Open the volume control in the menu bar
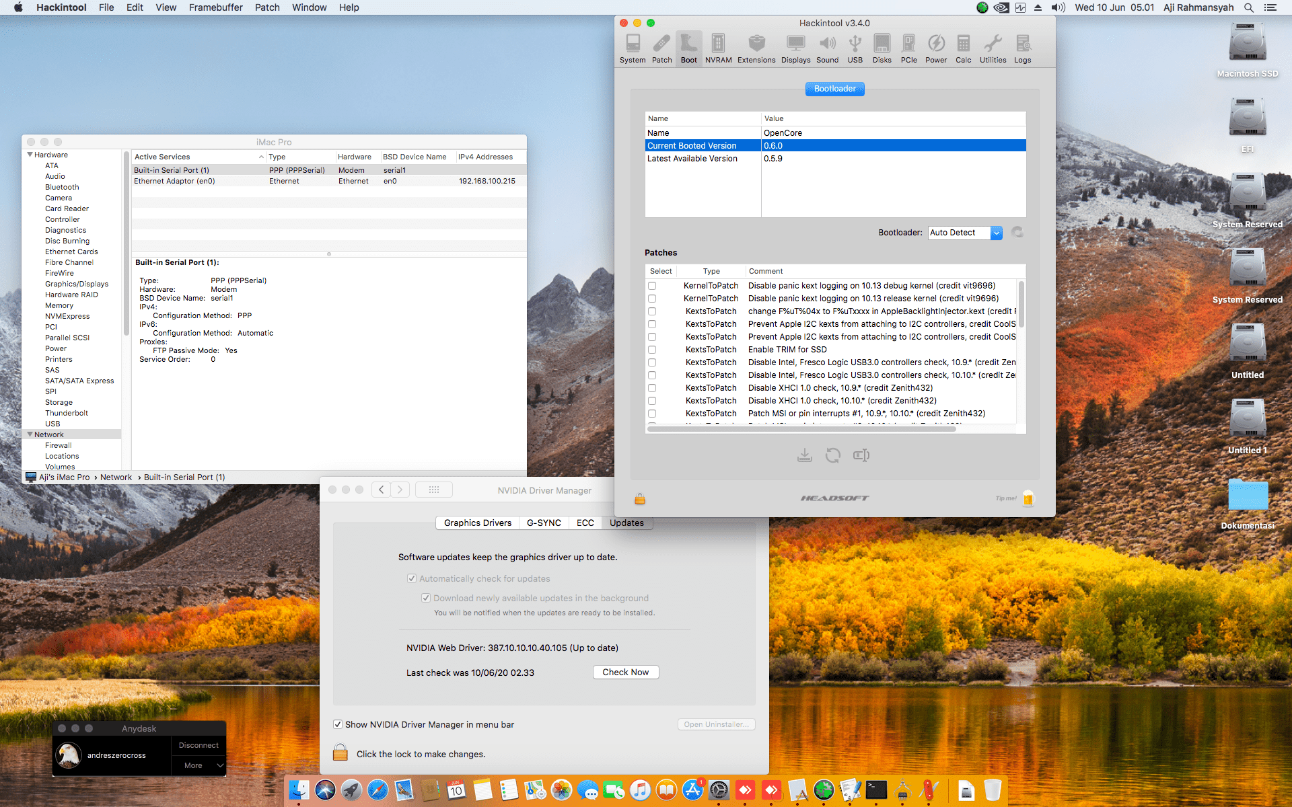This screenshot has height=807, width=1292. (x=1058, y=7)
